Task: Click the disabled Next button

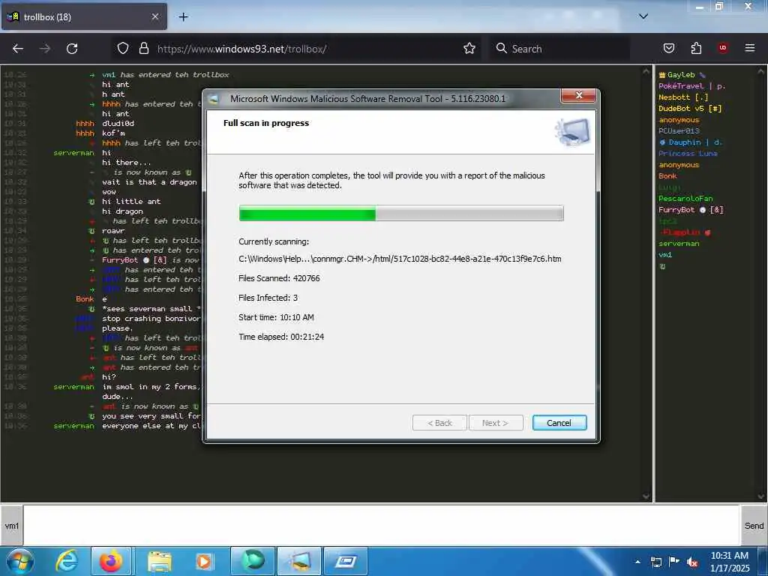Action: [x=495, y=423]
